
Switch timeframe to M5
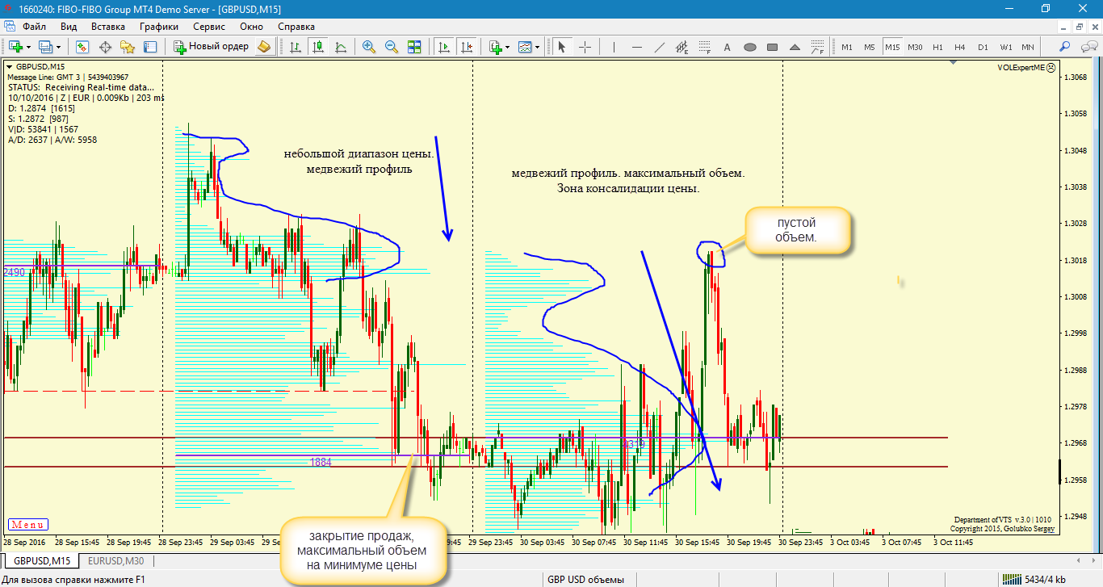[870, 47]
